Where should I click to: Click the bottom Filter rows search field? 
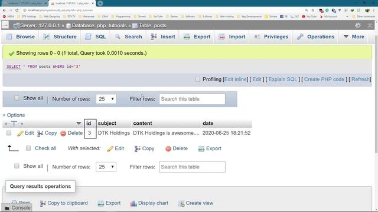192,167
